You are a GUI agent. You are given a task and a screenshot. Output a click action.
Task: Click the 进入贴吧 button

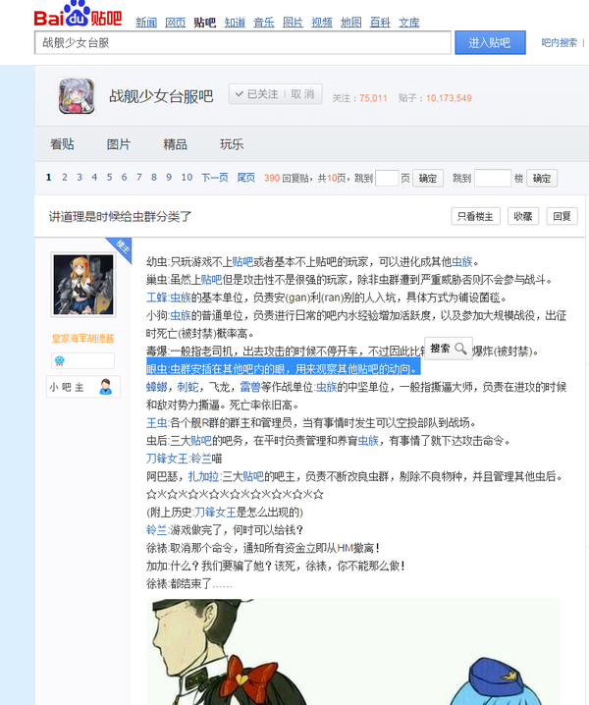[490, 43]
